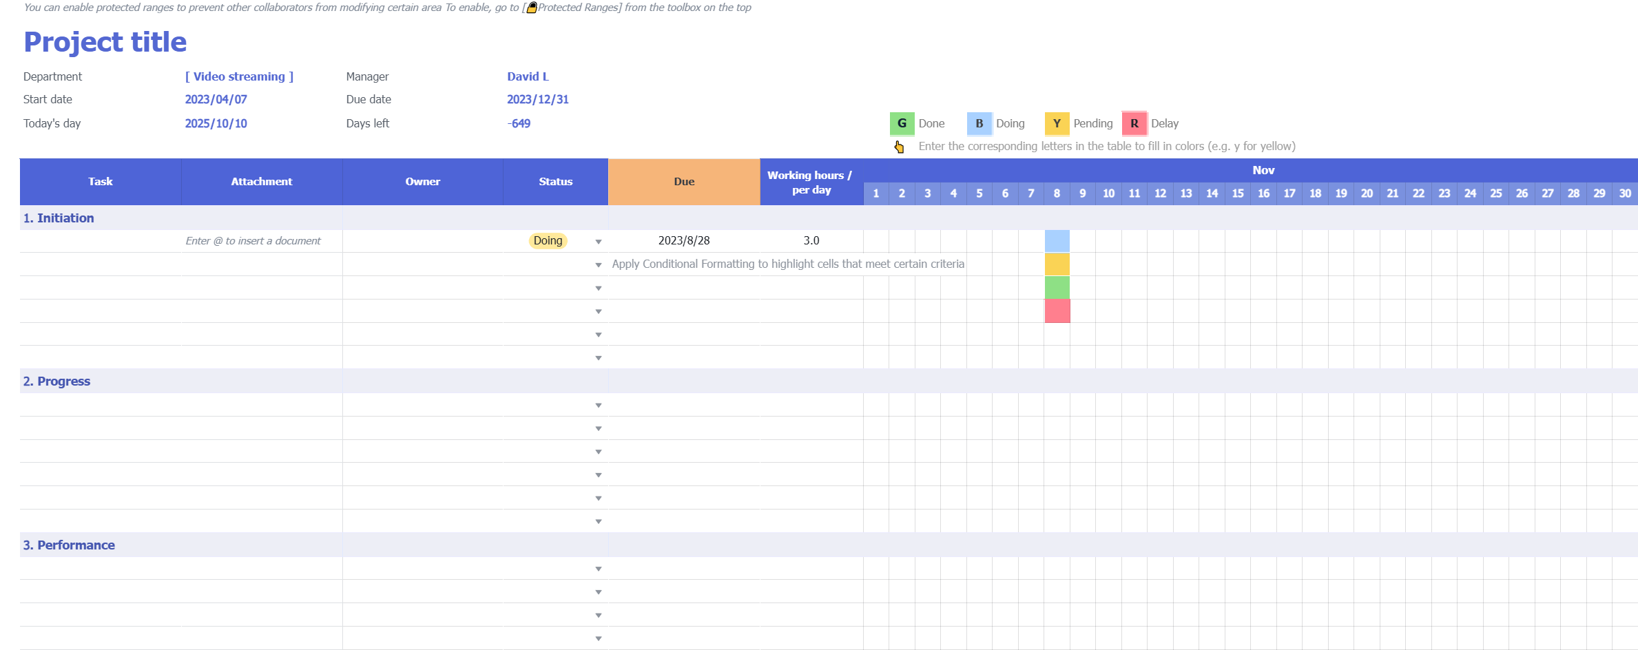Image resolution: width=1638 pixels, height=650 pixels.
Task: Click day 15 header under Nov
Action: [1238, 193]
